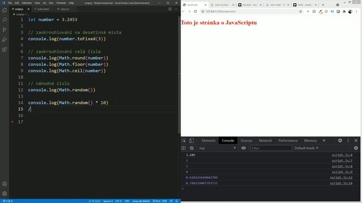The image size is (362, 203).
Task: Open the Accounts menu in activity bar
Action: pyautogui.click(x=5, y=184)
